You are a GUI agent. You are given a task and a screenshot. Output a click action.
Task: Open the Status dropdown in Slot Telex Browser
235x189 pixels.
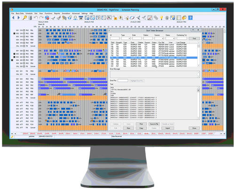click(x=170, y=38)
